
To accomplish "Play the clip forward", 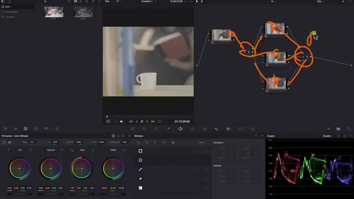I will coord(147,122).
